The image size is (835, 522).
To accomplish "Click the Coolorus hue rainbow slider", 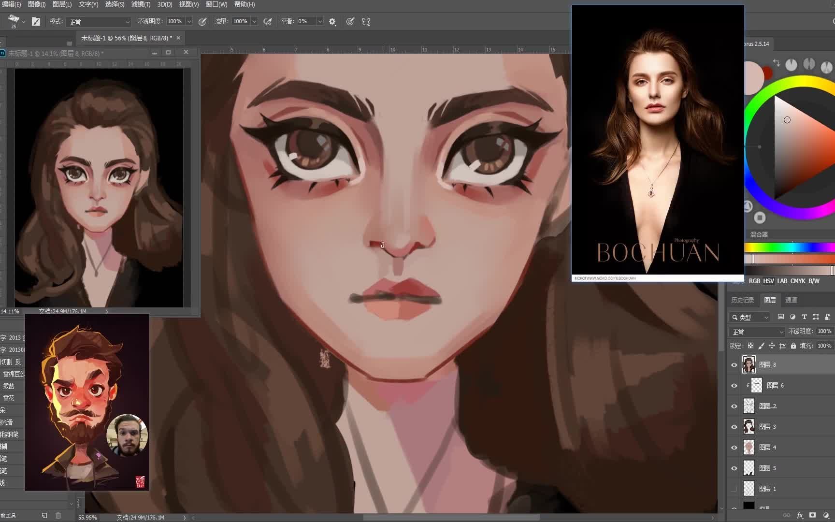I will coord(790,247).
